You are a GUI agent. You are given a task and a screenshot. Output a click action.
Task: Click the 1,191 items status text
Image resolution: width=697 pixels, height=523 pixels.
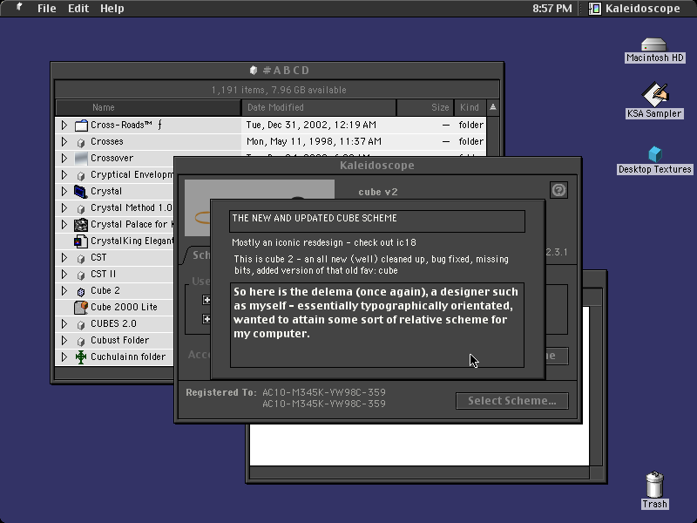tap(279, 90)
